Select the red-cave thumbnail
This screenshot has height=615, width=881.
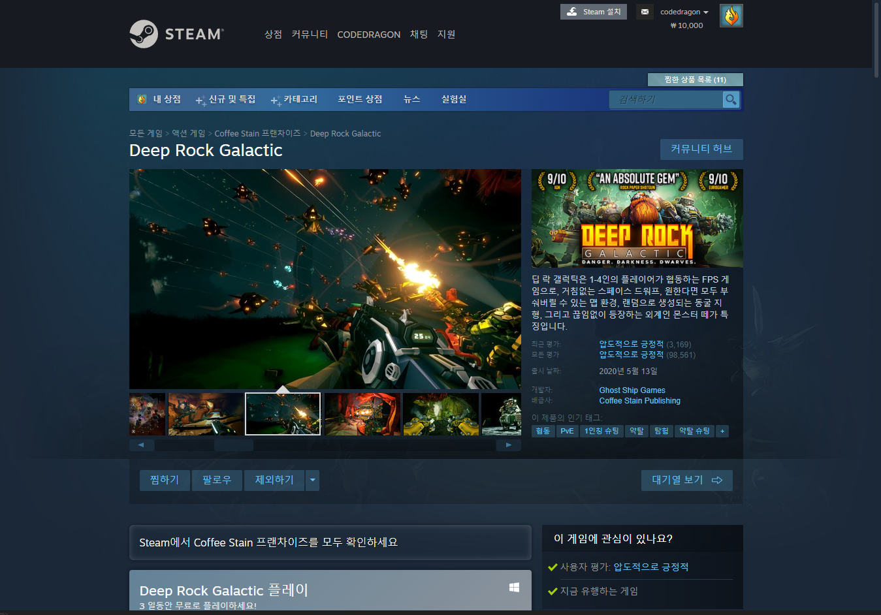pos(362,414)
